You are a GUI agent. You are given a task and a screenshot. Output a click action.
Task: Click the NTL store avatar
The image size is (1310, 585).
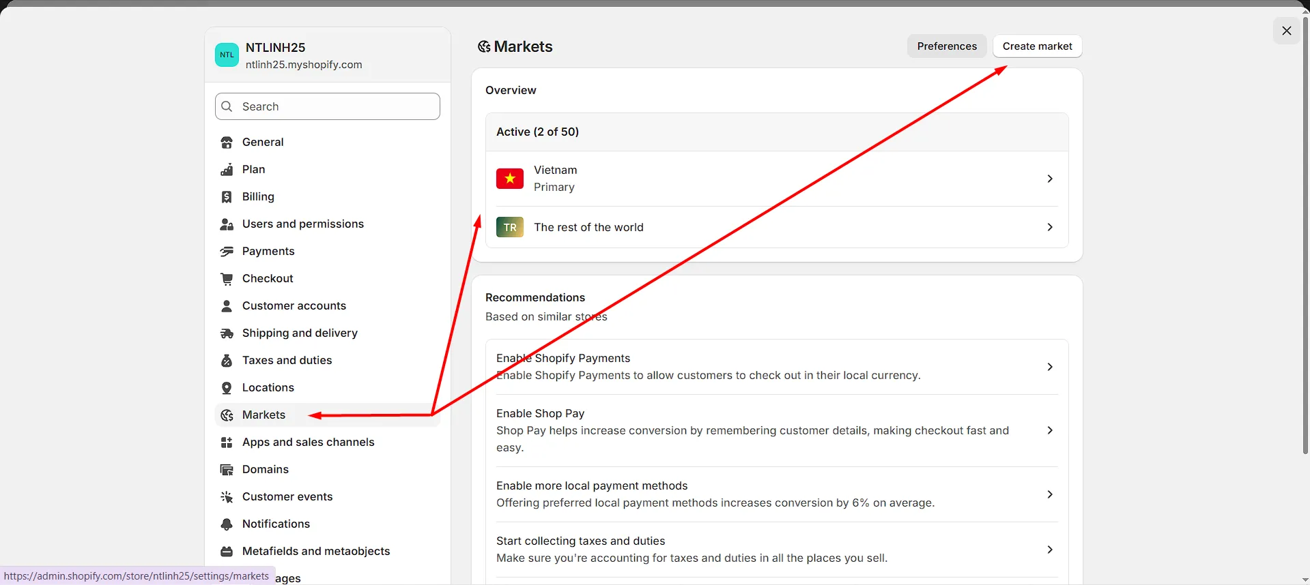tap(227, 55)
